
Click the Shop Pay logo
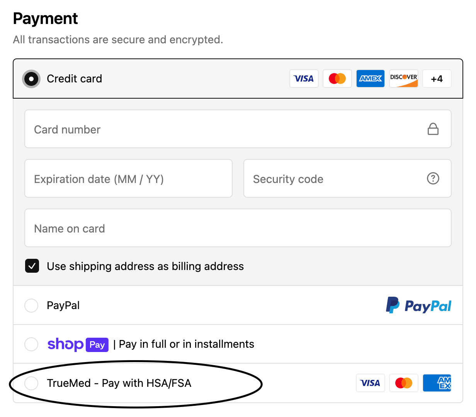click(x=78, y=344)
